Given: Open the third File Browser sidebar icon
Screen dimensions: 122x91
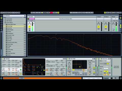Looking at the screenshot, I should [1, 27].
